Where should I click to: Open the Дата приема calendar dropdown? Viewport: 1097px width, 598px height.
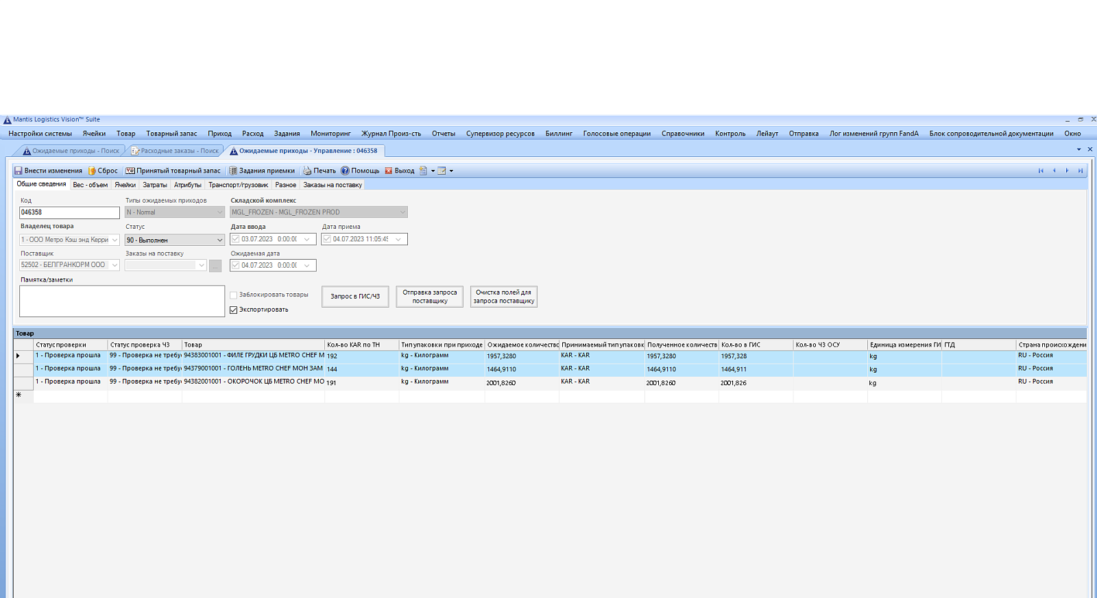coord(398,239)
